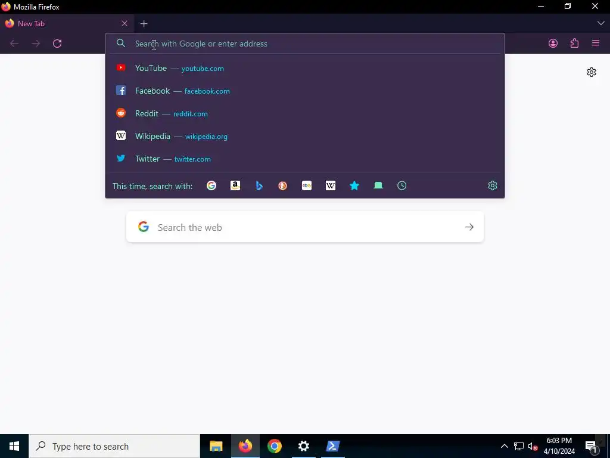Screen dimensions: 610x458
Task: Open Windows Settings from taskbar
Action: point(303,446)
